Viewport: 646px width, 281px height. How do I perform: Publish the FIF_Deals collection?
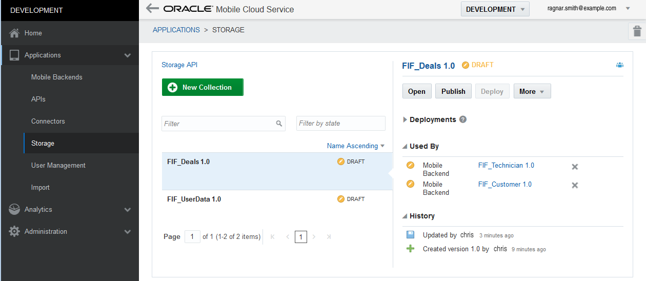(x=453, y=91)
